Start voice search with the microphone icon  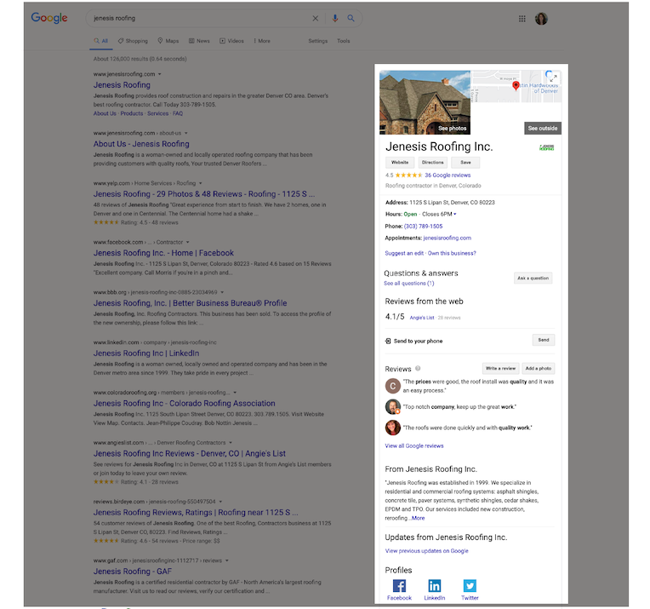pos(335,18)
